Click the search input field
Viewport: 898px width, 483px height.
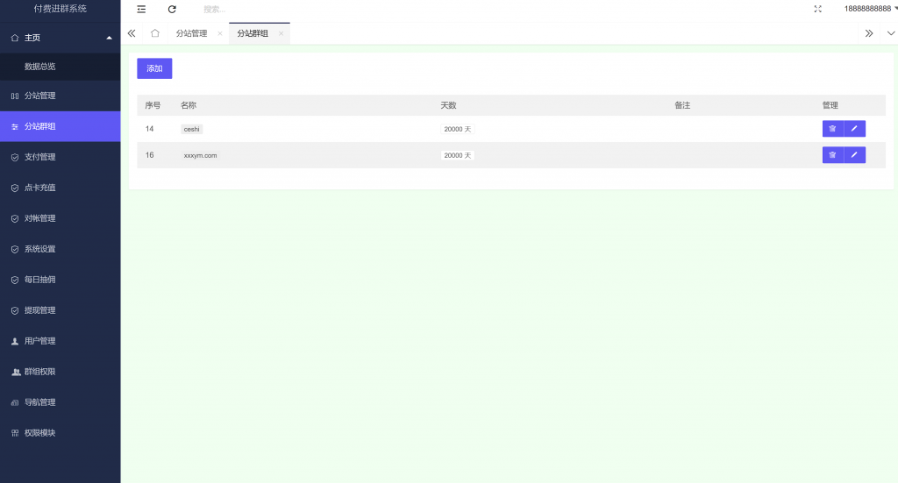point(263,9)
